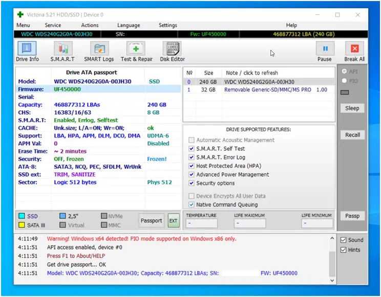The width and height of the screenshot is (381, 297).
Task: Click the '~ 2 minutes' erase time value
Action: (70, 151)
